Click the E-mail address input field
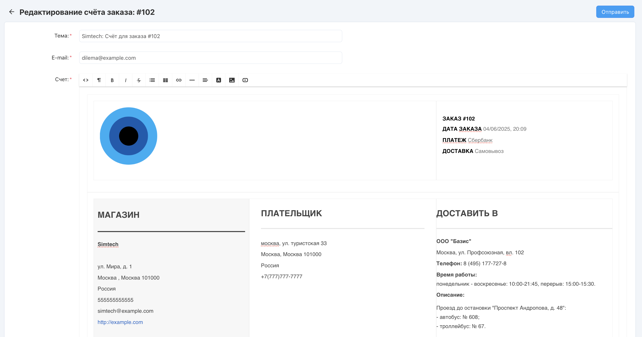 [210, 58]
